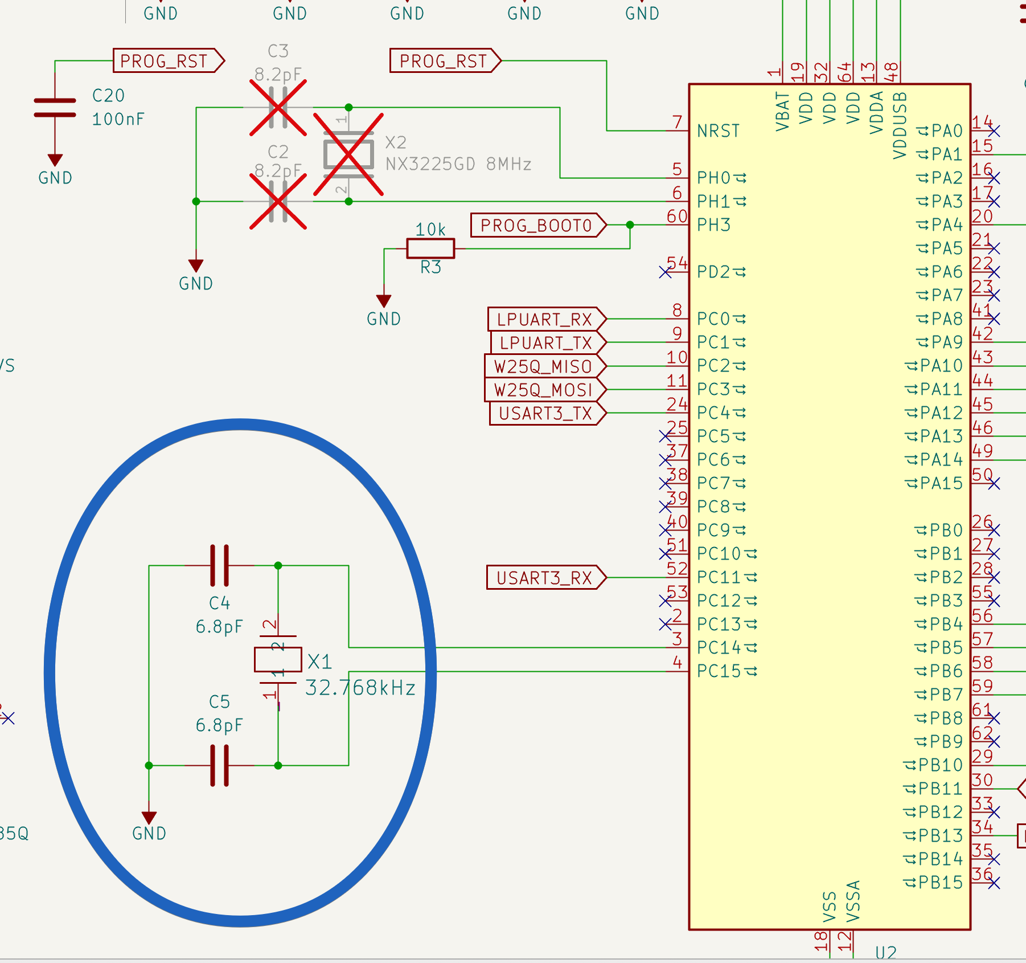This screenshot has width=1026, height=963.
Task: Select capacitor C5 6.8pF
Action: (x=220, y=766)
